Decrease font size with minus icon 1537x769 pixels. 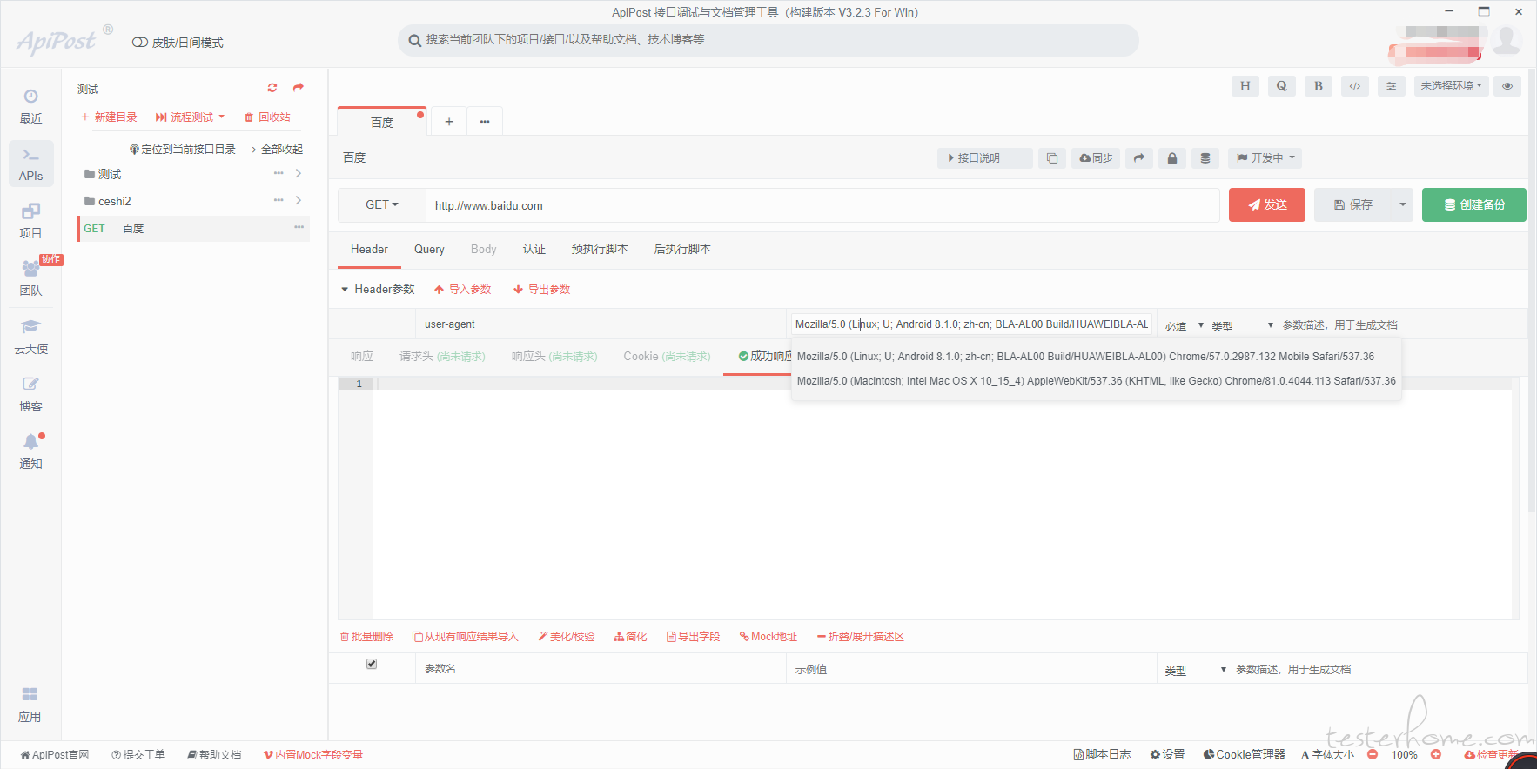1373,755
